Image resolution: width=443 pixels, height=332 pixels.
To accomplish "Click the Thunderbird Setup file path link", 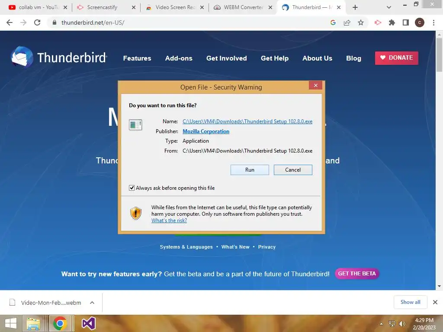I will click(247, 121).
